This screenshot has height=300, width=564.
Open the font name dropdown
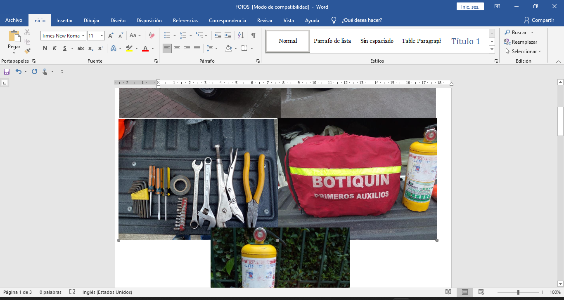pyautogui.click(x=83, y=36)
